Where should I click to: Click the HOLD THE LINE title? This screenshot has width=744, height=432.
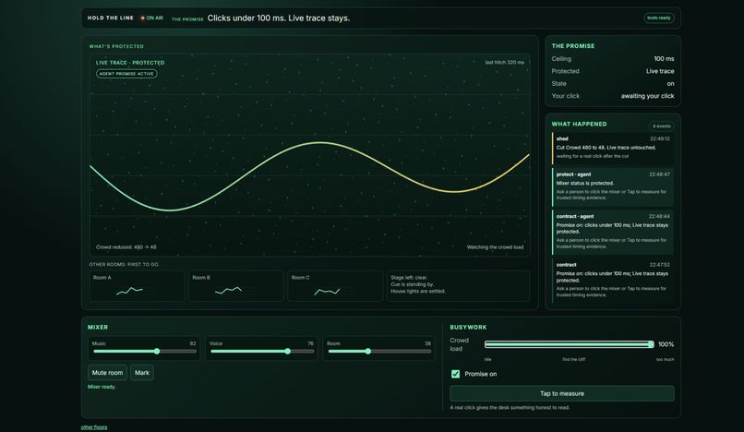(x=111, y=18)
